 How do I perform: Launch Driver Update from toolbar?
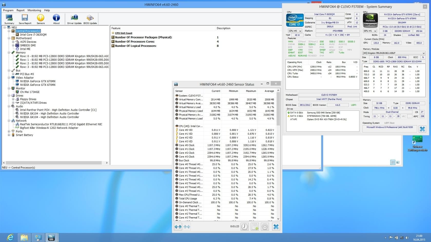(74, 19)
